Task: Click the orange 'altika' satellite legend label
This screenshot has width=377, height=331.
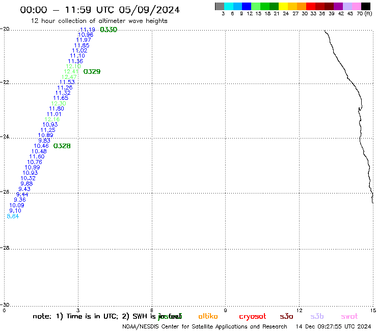Action: (x=208, y=317)
